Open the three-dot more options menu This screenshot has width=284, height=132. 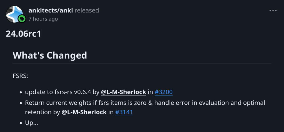point(273,11)
